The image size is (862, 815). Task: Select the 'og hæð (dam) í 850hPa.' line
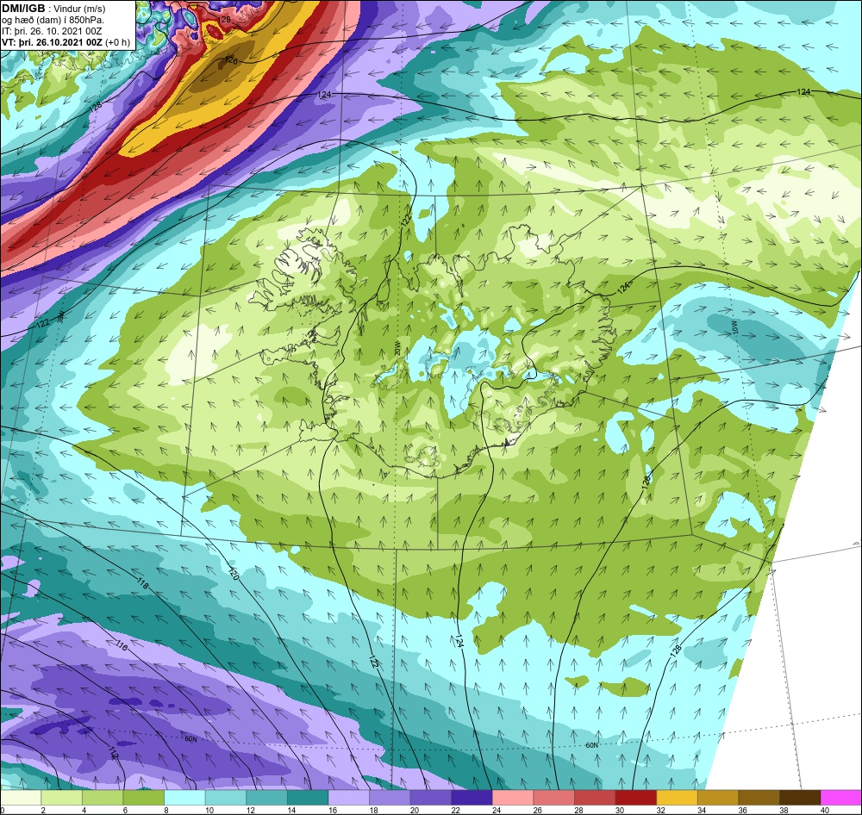point(53,21)
